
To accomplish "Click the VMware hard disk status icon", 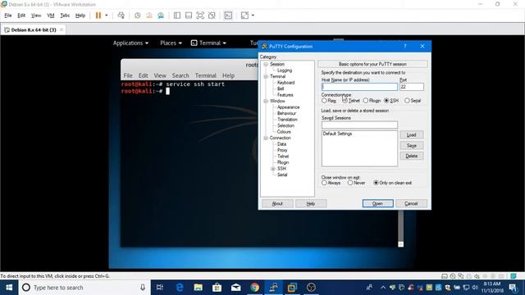I will pos(445,276).
